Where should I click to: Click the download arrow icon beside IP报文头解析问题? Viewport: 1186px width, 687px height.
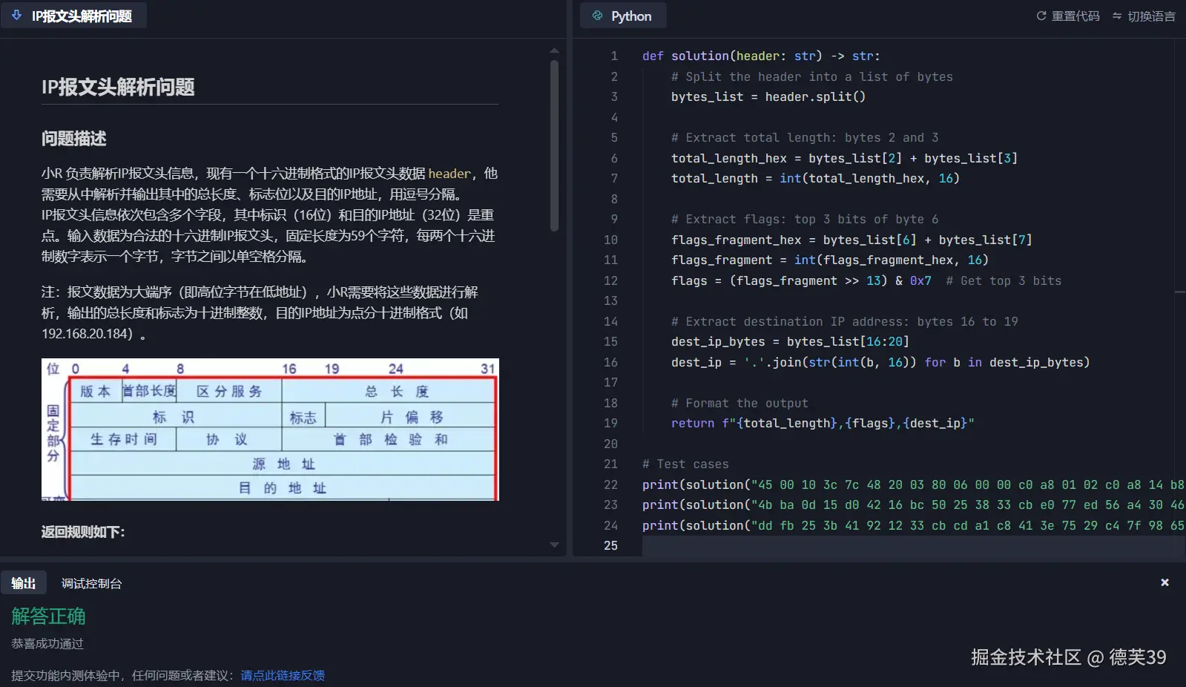[x=16, y=16]
